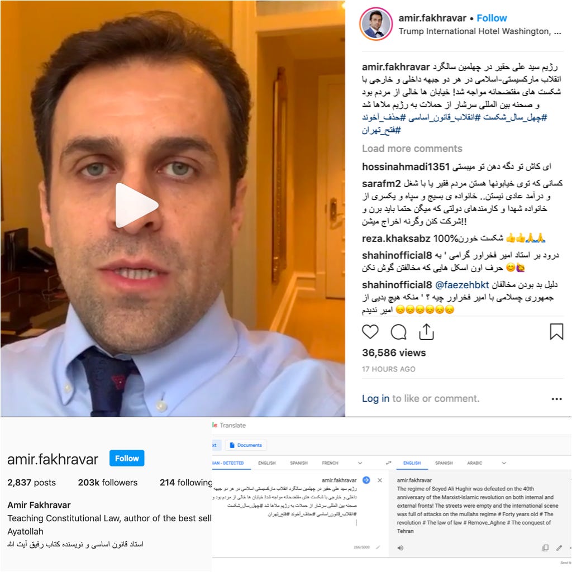
Task: Click the blue Follow button beside profile name
Action: tap(127, 458)
